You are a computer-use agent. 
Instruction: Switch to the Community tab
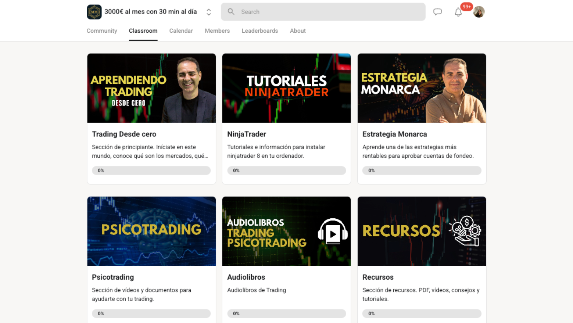click(102, 31)
